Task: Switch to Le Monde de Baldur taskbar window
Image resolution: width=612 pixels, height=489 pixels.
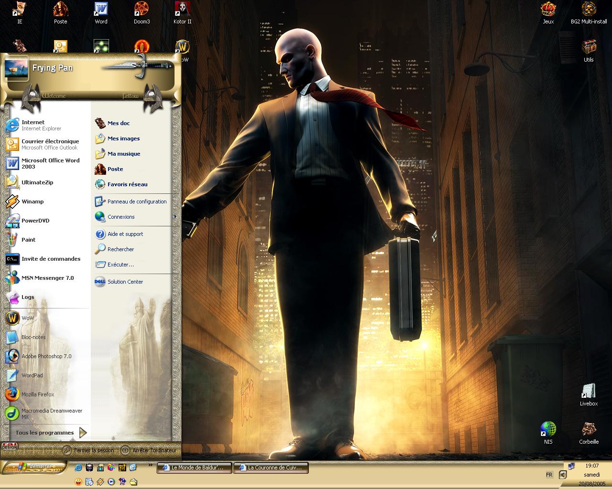Action: 194,468
